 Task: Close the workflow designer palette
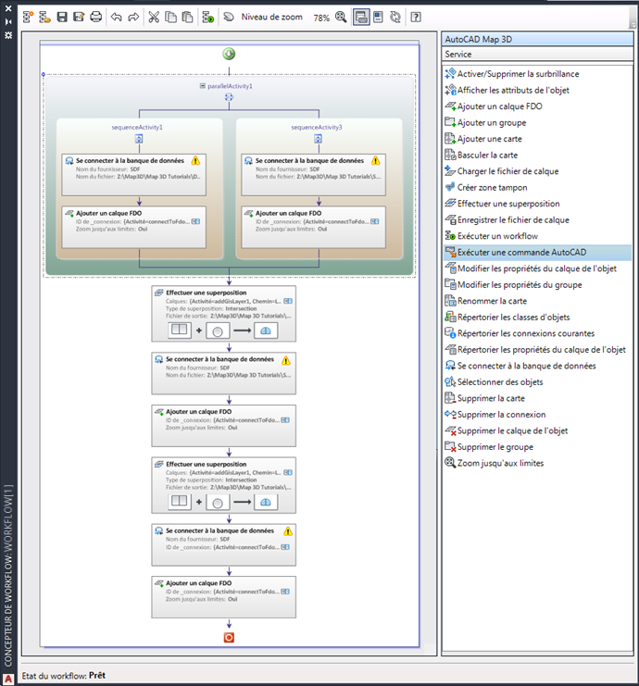[x=8, y=8]
